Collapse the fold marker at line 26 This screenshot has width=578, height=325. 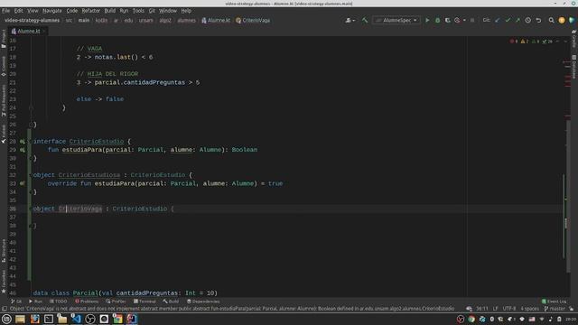[x=31, y=125]
